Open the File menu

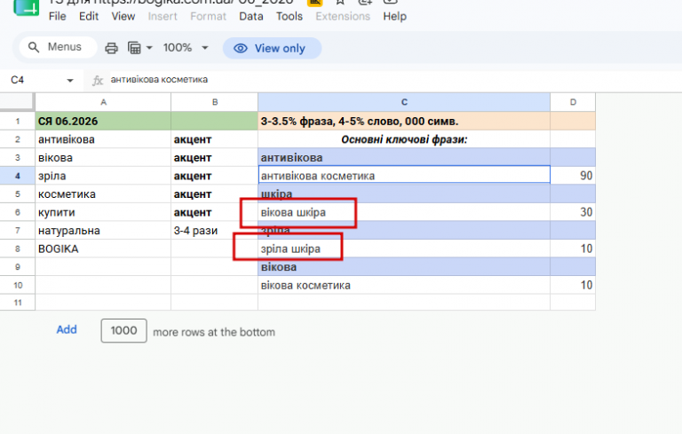coord(58,17)
